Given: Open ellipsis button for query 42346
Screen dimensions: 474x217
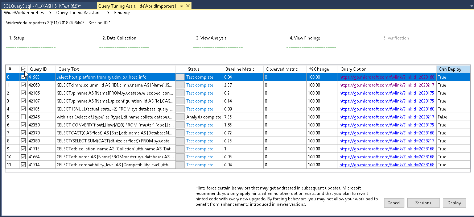Looking at the screenshot, I should [x=180, y=117].
